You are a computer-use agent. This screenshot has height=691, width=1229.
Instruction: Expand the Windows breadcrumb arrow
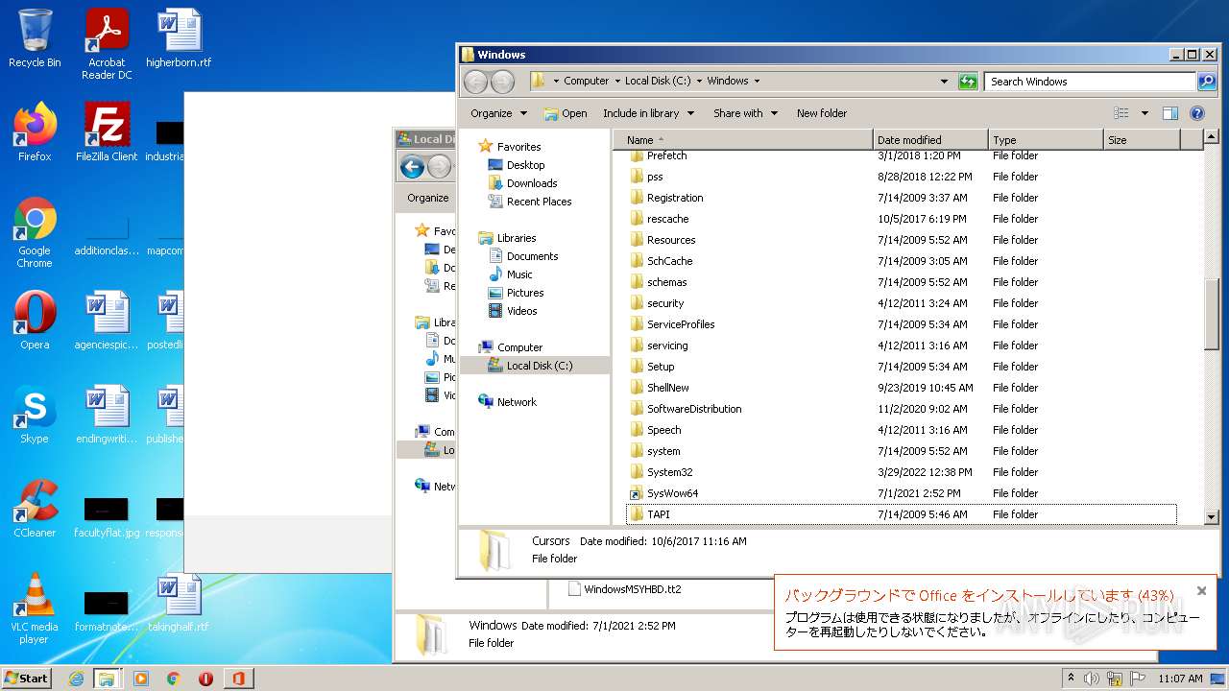(757, 82)
